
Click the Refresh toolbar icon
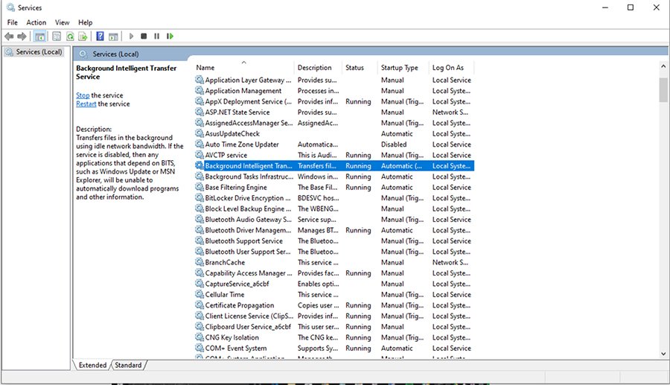[70, 36]
